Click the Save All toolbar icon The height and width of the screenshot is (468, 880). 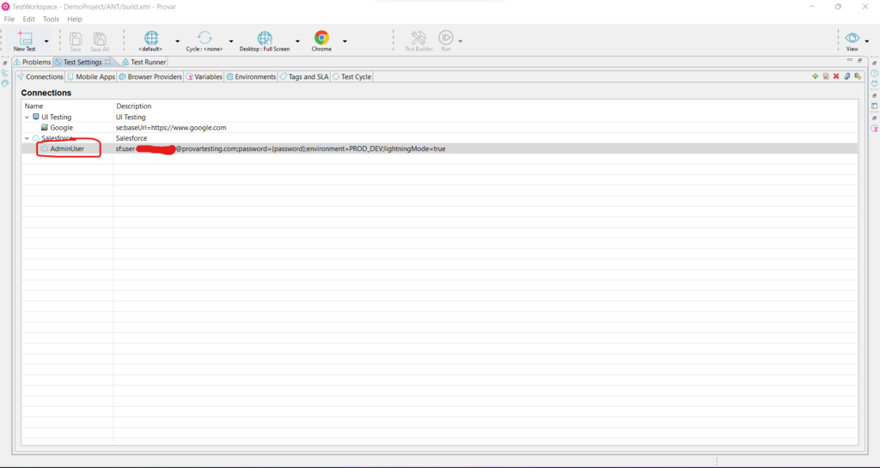pos(100,41)
